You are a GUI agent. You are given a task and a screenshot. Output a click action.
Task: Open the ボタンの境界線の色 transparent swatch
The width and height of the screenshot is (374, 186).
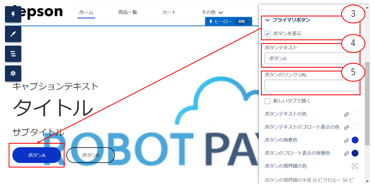[355, 166]
